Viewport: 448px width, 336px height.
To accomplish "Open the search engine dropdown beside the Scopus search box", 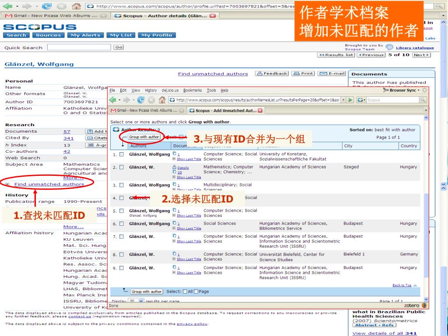I will 361,100.
